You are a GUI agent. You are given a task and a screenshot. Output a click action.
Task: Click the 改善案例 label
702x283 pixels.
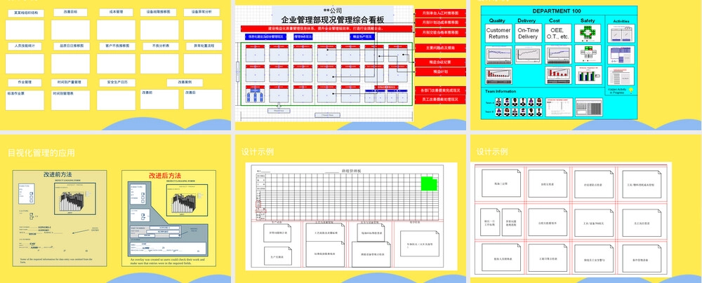(185, 83)
